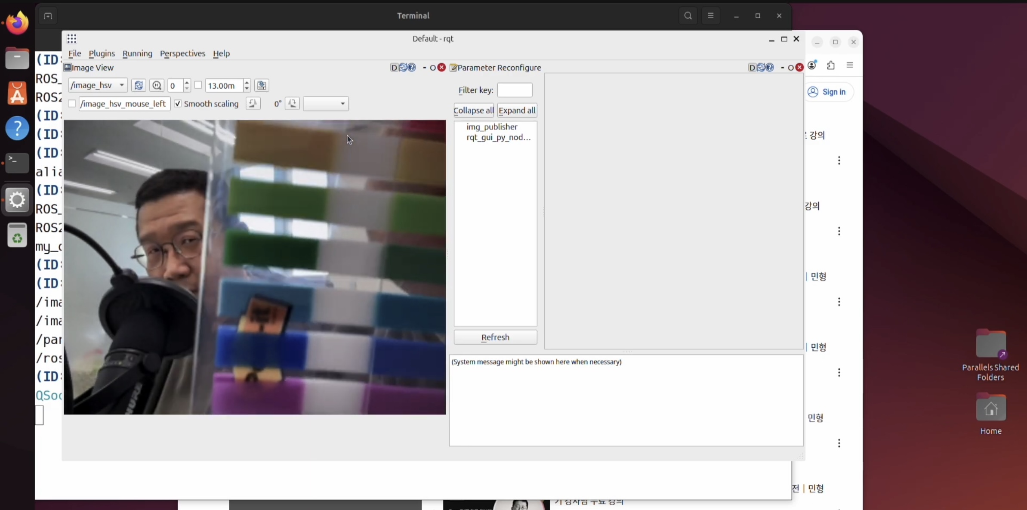
Task: Close the Image View plugin
Action: (441, 68)
